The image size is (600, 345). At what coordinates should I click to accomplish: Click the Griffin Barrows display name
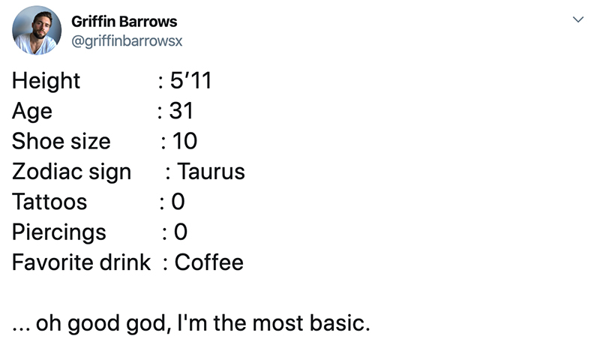[x=124, y=22]
